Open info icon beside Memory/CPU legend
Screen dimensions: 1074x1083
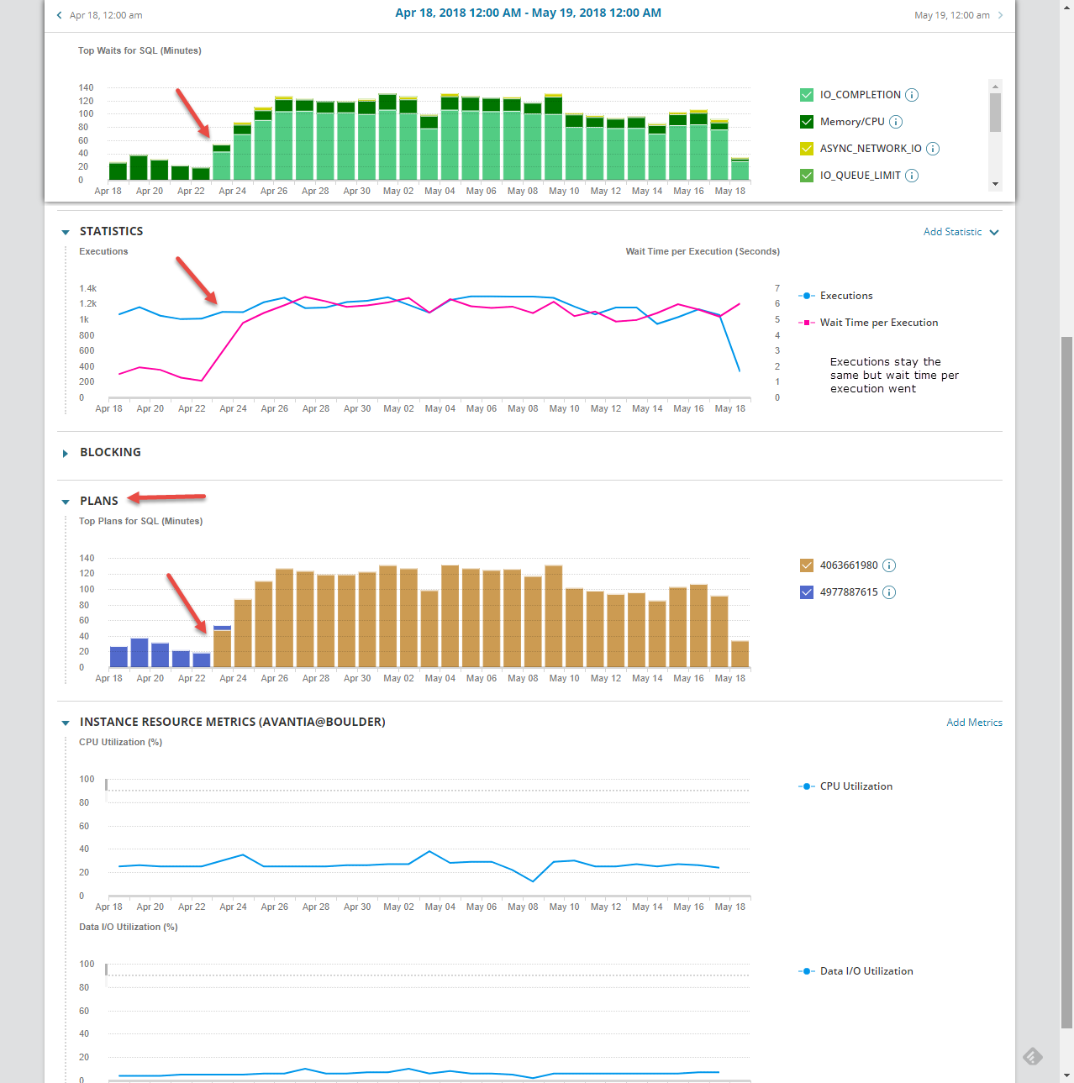(x=896, y=122)
